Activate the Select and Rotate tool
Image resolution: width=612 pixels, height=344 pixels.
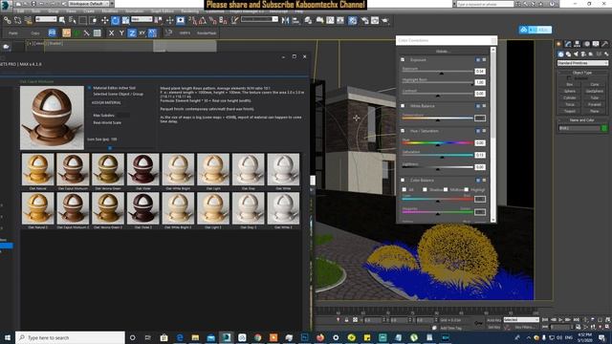pyautogui.click(x=115, y=20)
